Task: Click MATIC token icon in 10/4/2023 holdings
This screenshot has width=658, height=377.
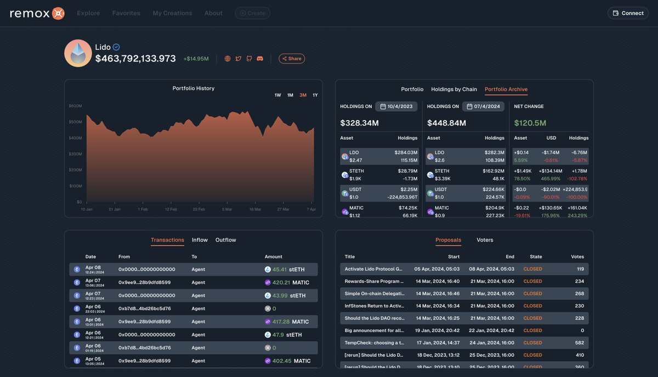Action: (345, 212)
